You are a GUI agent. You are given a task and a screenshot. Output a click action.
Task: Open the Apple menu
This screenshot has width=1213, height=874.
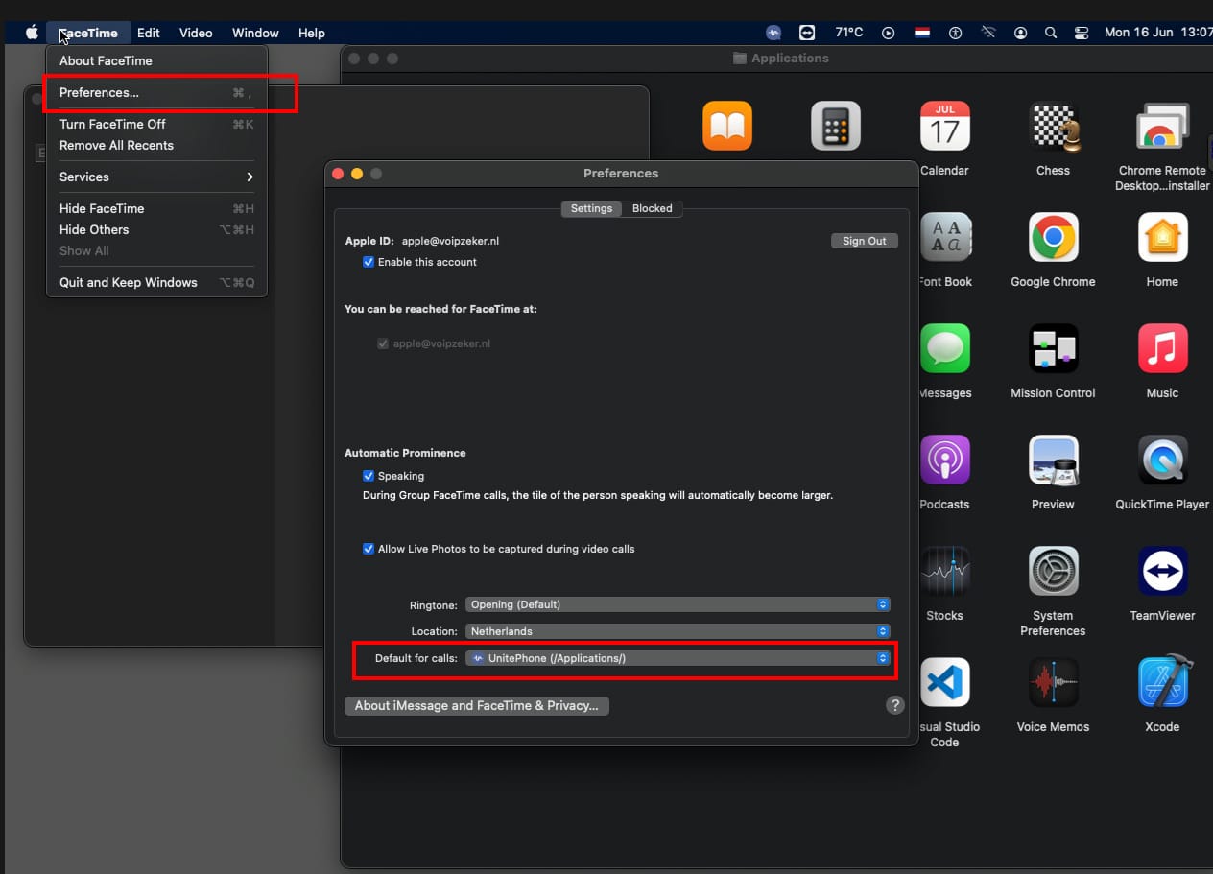(32, 33)
